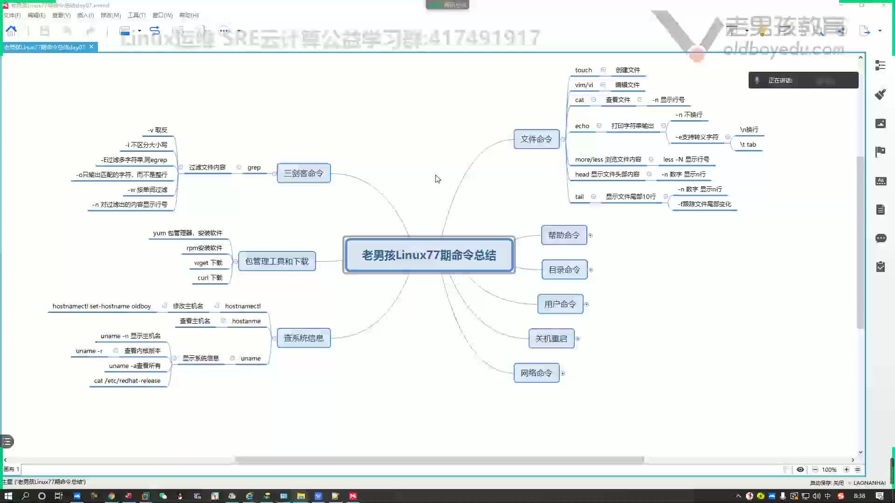The height and width of the screenshot is (503, 895).
Task: Click the export file icon at top right
Action: point(865,31)
